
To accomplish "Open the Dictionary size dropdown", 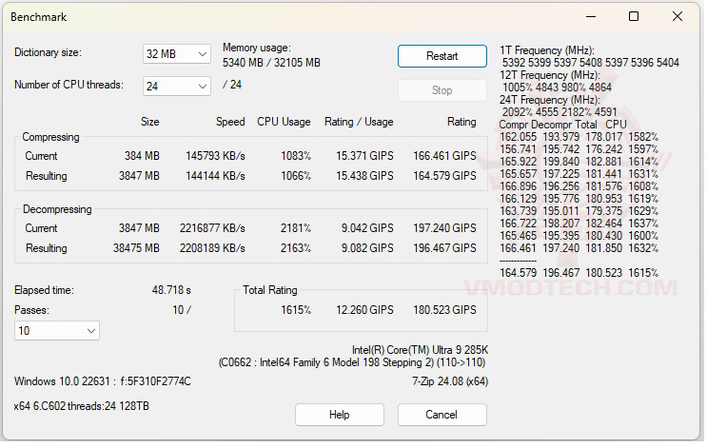I will coord(176,54).
